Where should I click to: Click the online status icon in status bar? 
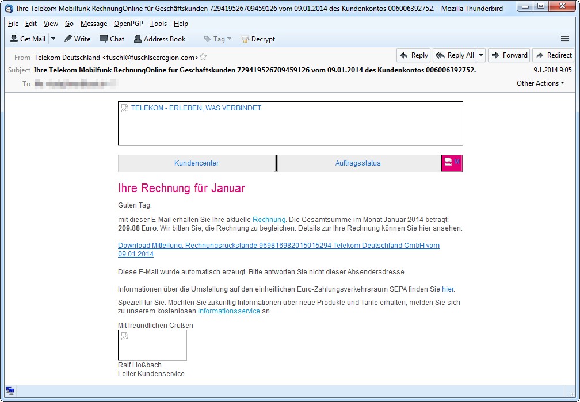10,391
